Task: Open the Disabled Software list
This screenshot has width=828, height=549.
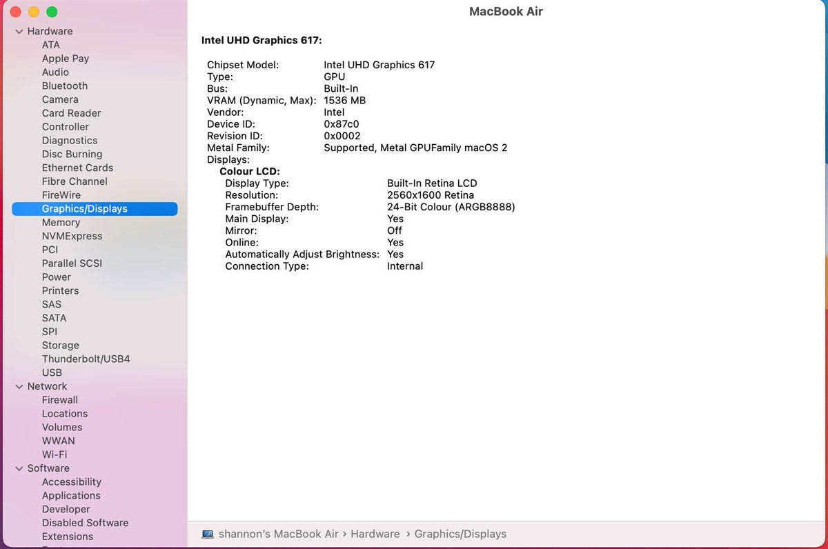Action: coord(85,523)
